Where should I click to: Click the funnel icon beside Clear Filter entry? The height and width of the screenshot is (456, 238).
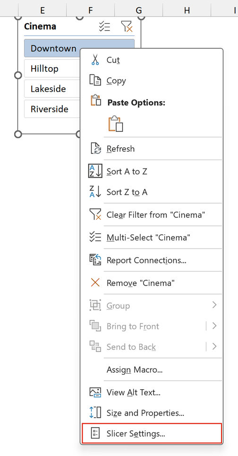(95, 215)
